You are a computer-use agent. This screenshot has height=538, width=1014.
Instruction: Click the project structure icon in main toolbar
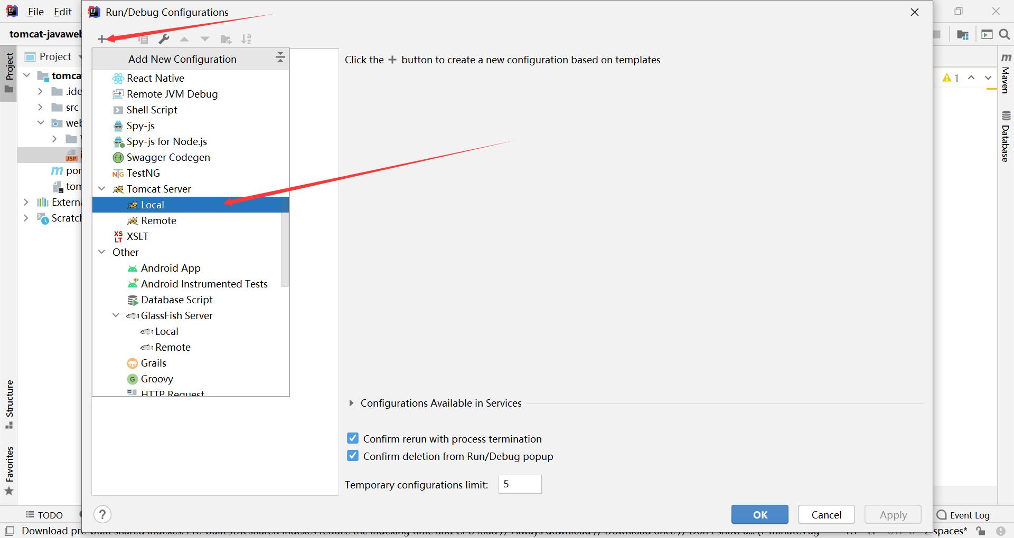point(962,35)
